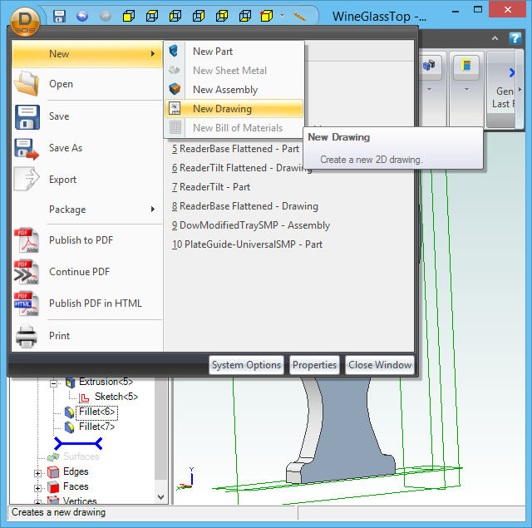Select the cube view icon with red dot
532x528 pixels.
pos(266,16)
